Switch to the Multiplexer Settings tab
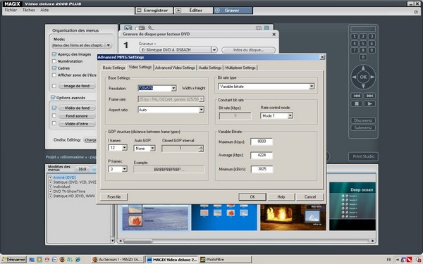This screenshot has height=264, width=423. tap(240, 68)
